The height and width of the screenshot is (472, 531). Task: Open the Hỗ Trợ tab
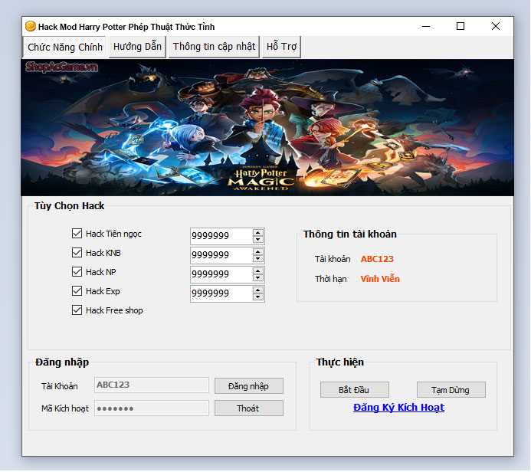coord(281,47)
